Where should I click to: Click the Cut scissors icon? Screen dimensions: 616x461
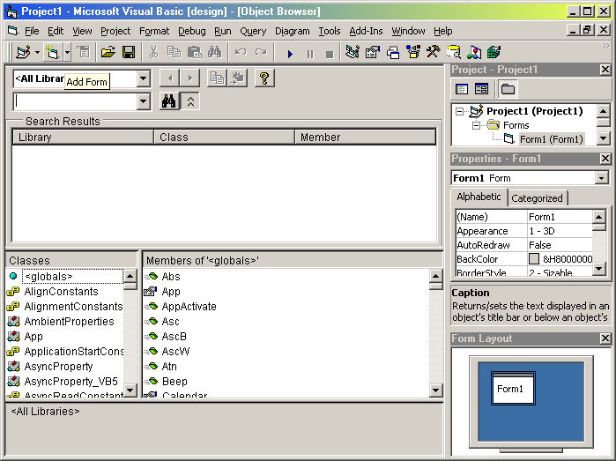[x=153, y=52]
